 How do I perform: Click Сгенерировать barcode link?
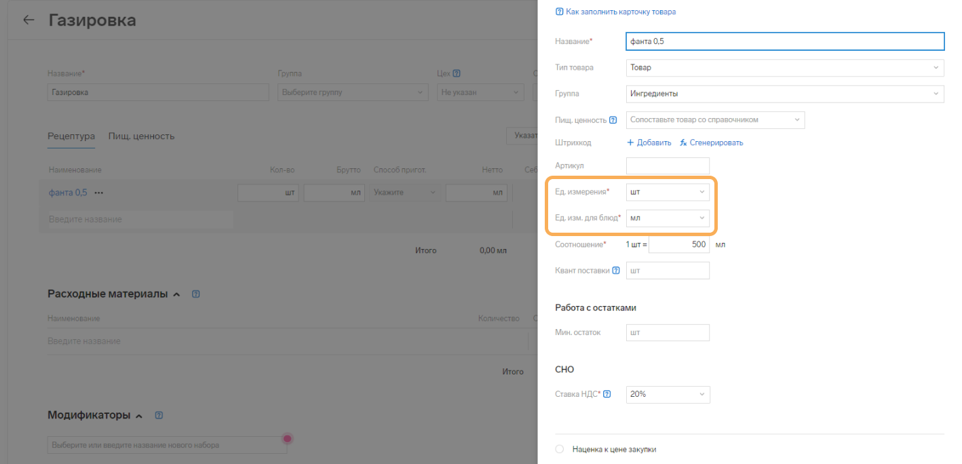click(x=712, y=142)
